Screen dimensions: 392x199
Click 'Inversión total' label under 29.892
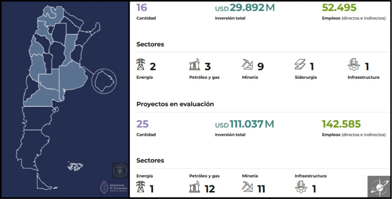[x=230, y=18]
